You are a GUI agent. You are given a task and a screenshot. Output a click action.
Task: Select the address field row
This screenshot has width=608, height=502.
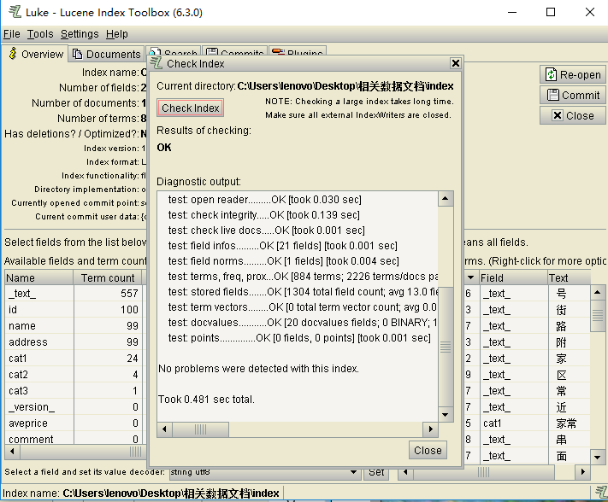[74, 342]
